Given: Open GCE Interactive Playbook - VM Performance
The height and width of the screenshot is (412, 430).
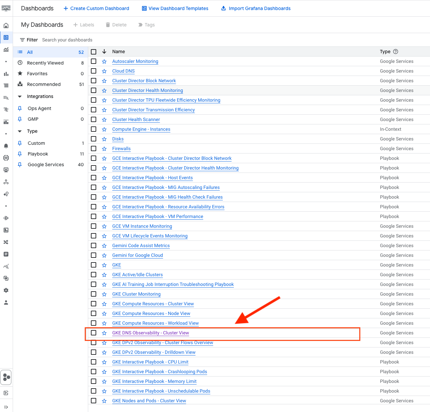Looking at the screenshot, I should point(158,216).
